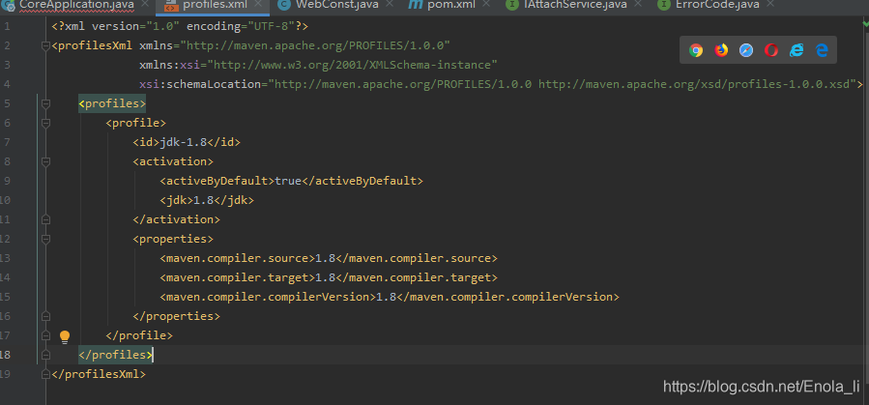Open preview in Firefox browser
Screen dimensions: 869x405
pyautogui.click(x=721, y=50)
